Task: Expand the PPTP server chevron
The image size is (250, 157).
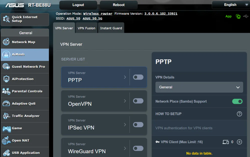Action: pos(125,77)
